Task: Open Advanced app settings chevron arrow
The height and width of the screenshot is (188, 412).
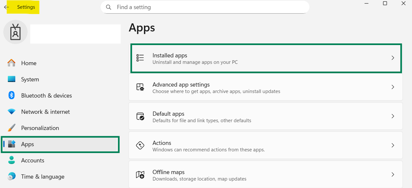Action: pos(393,87)
